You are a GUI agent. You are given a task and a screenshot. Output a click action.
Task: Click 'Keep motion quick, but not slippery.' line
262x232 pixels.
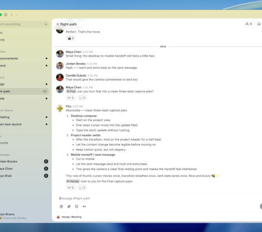[x=101, y=150]
